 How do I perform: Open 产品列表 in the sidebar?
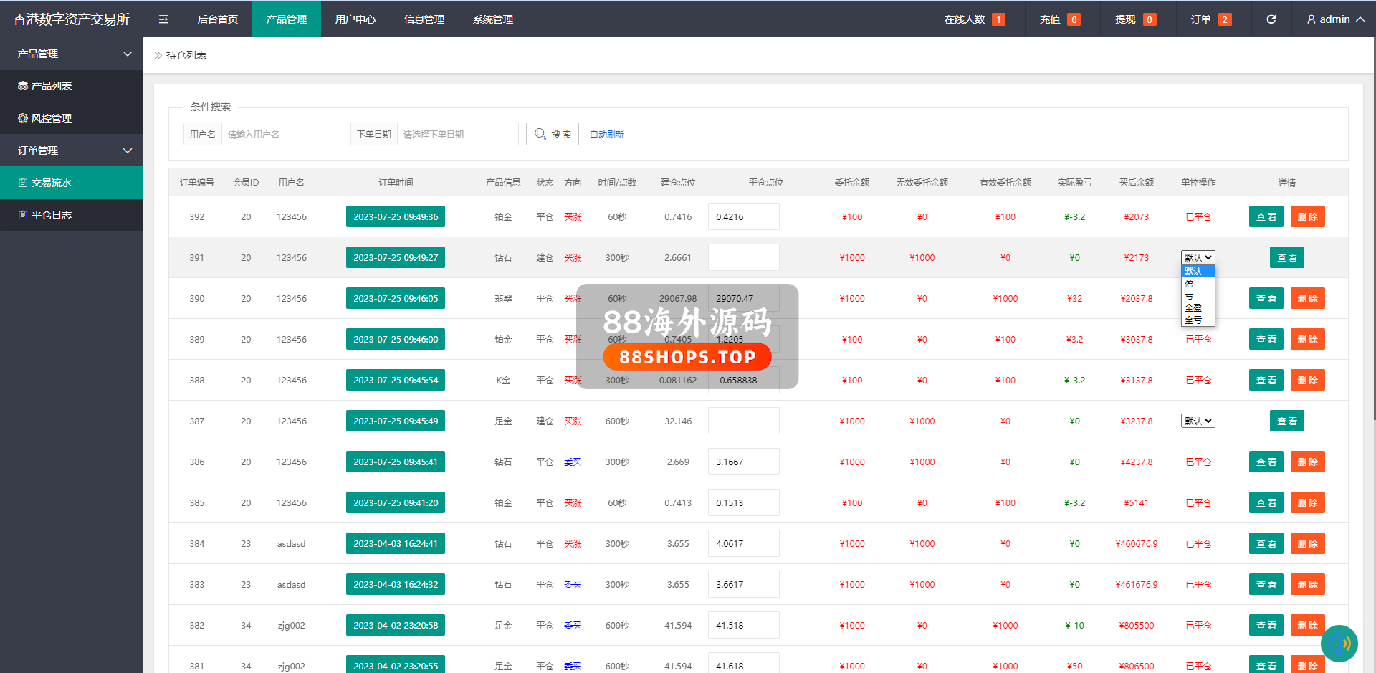tap(51, 86)
